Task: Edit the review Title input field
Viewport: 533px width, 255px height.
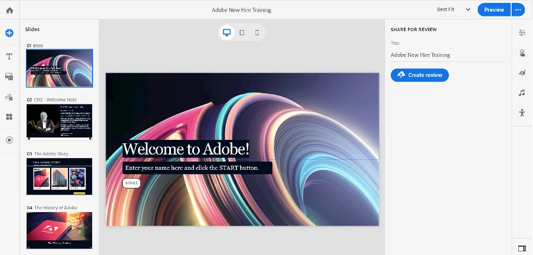Action: (448, 55)
